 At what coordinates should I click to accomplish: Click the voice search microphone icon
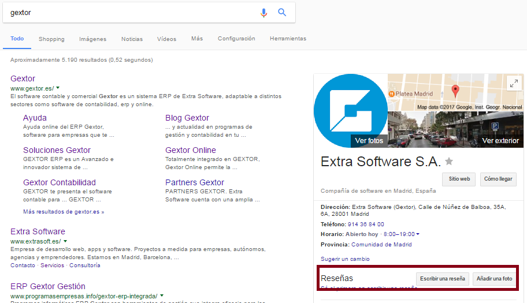pos(264,13)
